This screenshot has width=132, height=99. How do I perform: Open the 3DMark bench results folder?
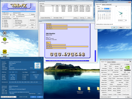point(79,89)
